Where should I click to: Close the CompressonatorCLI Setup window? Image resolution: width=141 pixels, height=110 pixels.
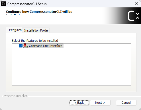[136, 4]
